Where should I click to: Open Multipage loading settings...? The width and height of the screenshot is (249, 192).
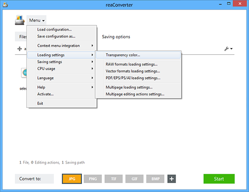[x=138, y=87]
